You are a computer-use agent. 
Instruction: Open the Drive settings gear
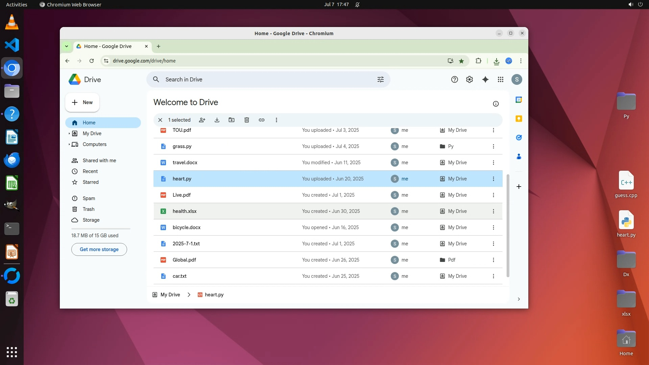(470, 79)
